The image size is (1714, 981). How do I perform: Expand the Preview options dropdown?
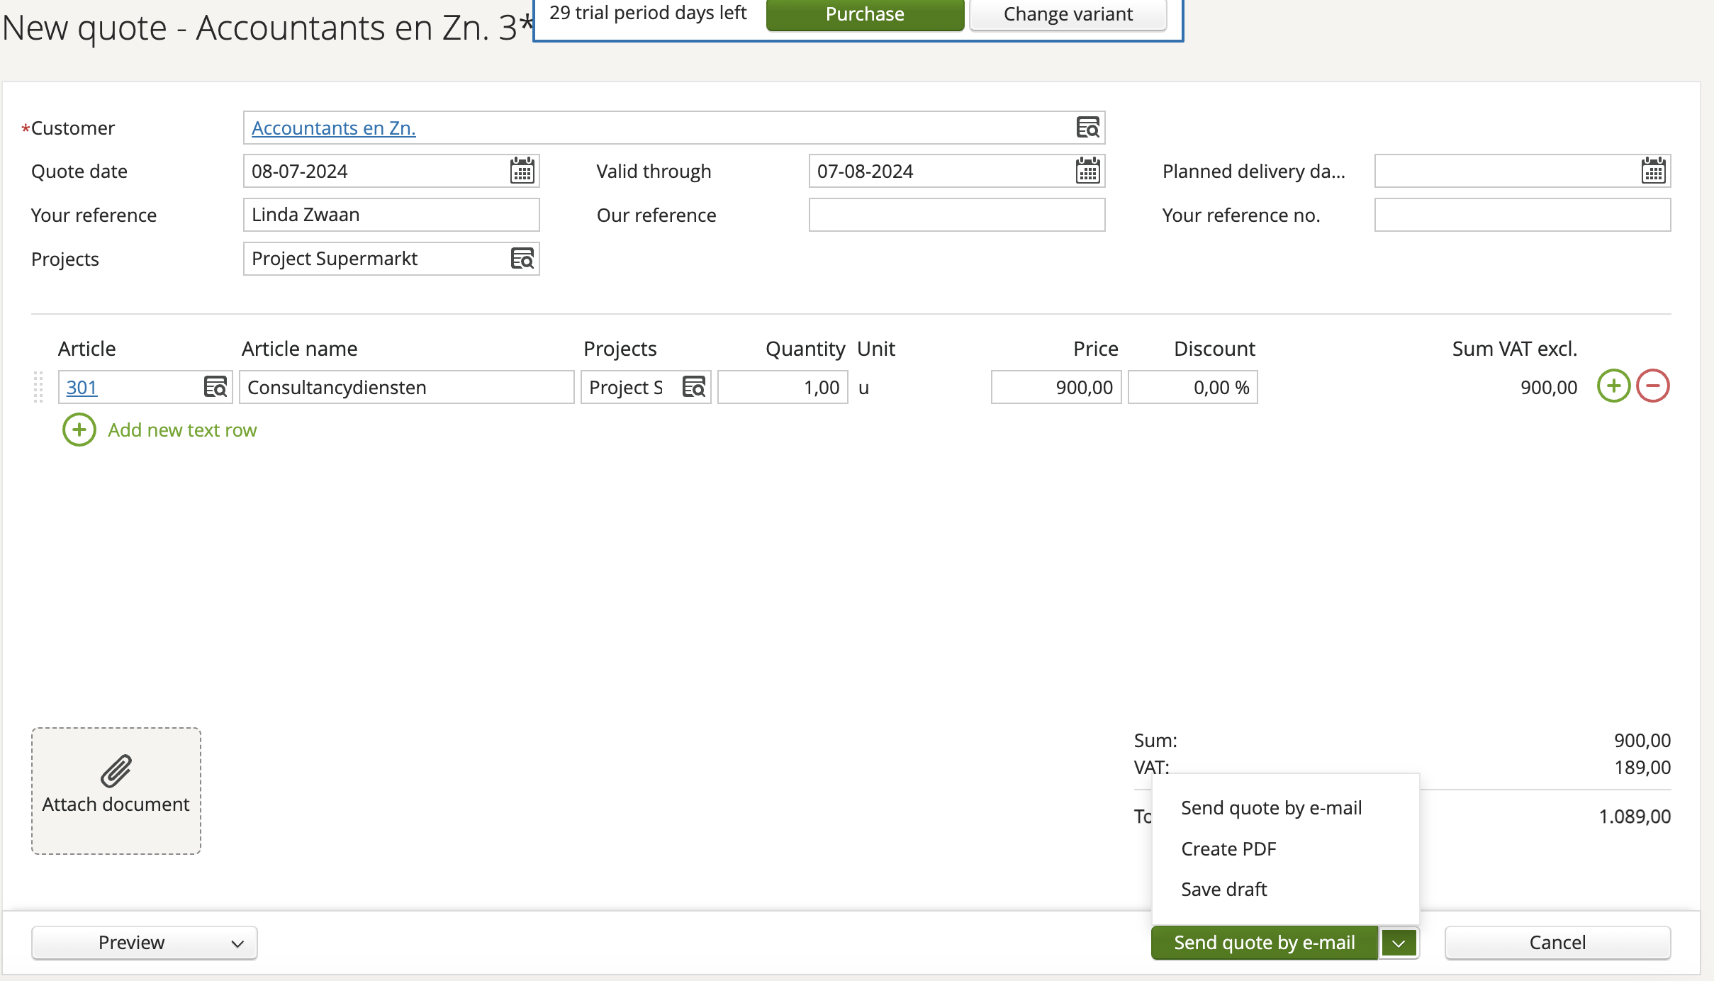click(236, 943)
